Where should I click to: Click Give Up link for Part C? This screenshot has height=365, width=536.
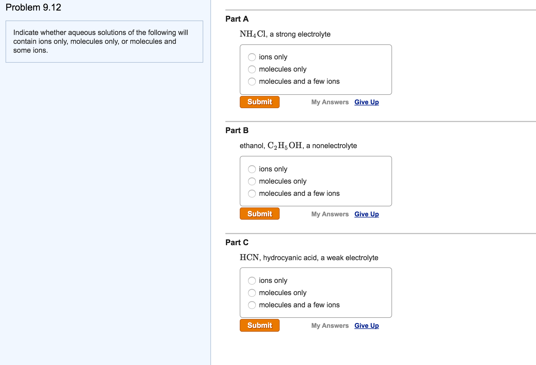[366, 326]
